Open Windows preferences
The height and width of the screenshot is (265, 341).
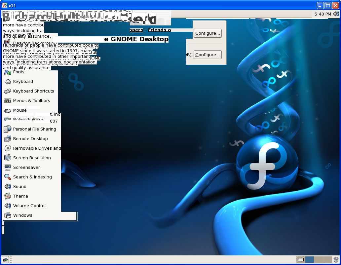tap(22, 215)
